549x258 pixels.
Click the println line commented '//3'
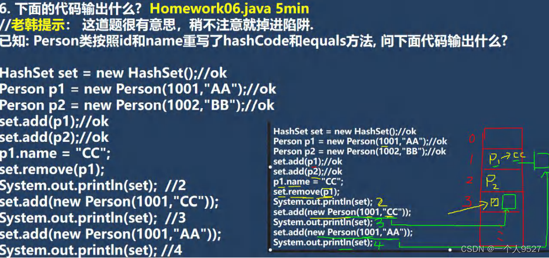coord(93,218)
